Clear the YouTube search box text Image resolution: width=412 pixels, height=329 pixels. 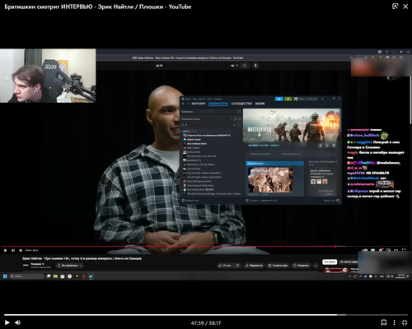[237, 66]
